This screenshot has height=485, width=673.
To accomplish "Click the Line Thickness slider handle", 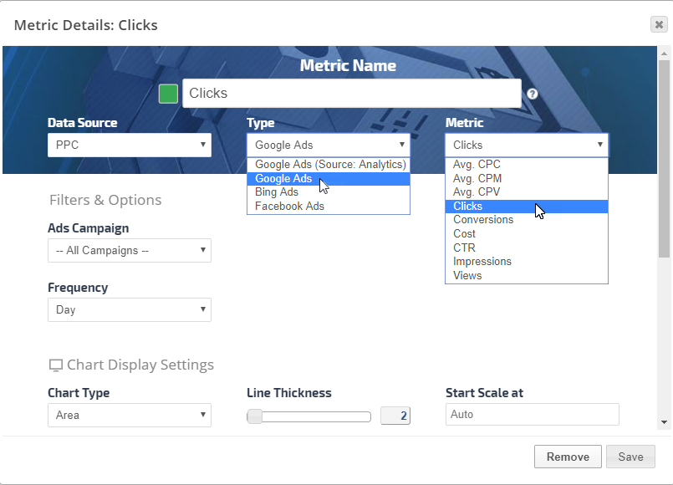I will [255, 416].
